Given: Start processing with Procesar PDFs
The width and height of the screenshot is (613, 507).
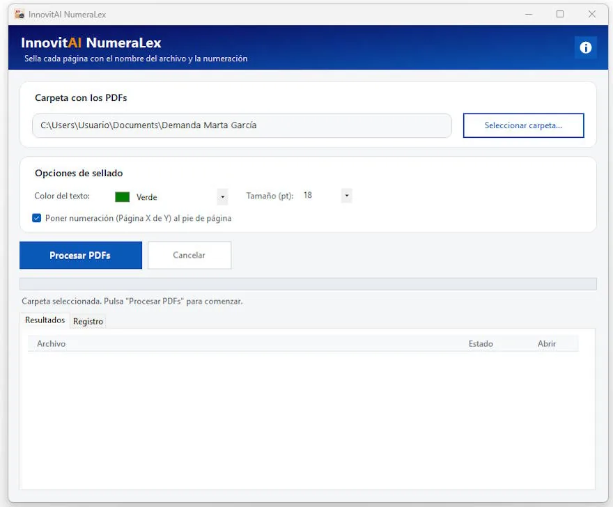Looking at the screenshot, I should click(x=81, y=256).
